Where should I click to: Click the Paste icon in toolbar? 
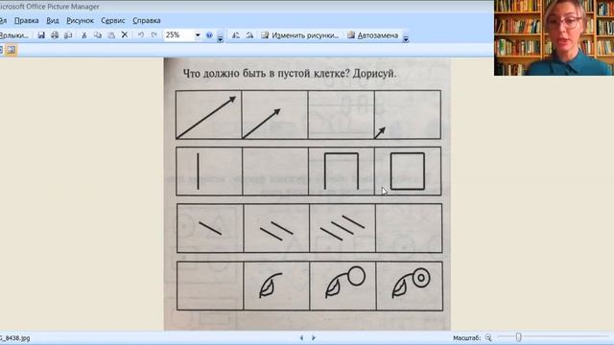pos(111,35)
